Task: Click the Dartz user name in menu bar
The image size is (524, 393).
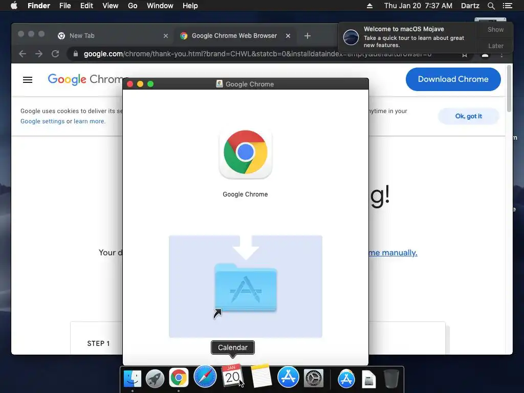Action: [x=470, y=6]
